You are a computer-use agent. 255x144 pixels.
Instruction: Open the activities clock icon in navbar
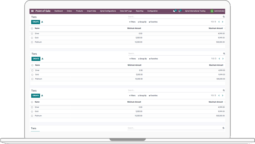pyautogui.click(x=180, y=11)
